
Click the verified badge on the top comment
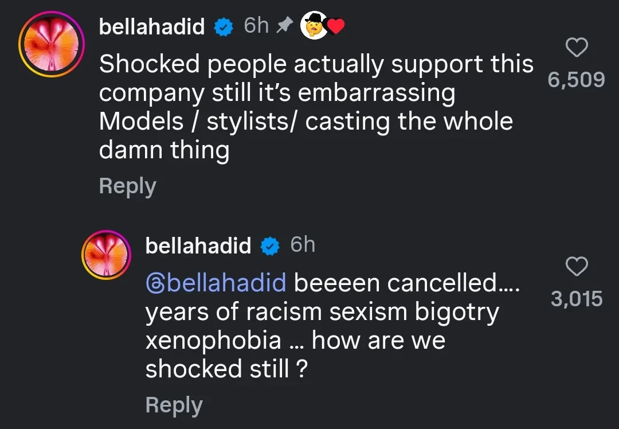[x=224, y=26]
